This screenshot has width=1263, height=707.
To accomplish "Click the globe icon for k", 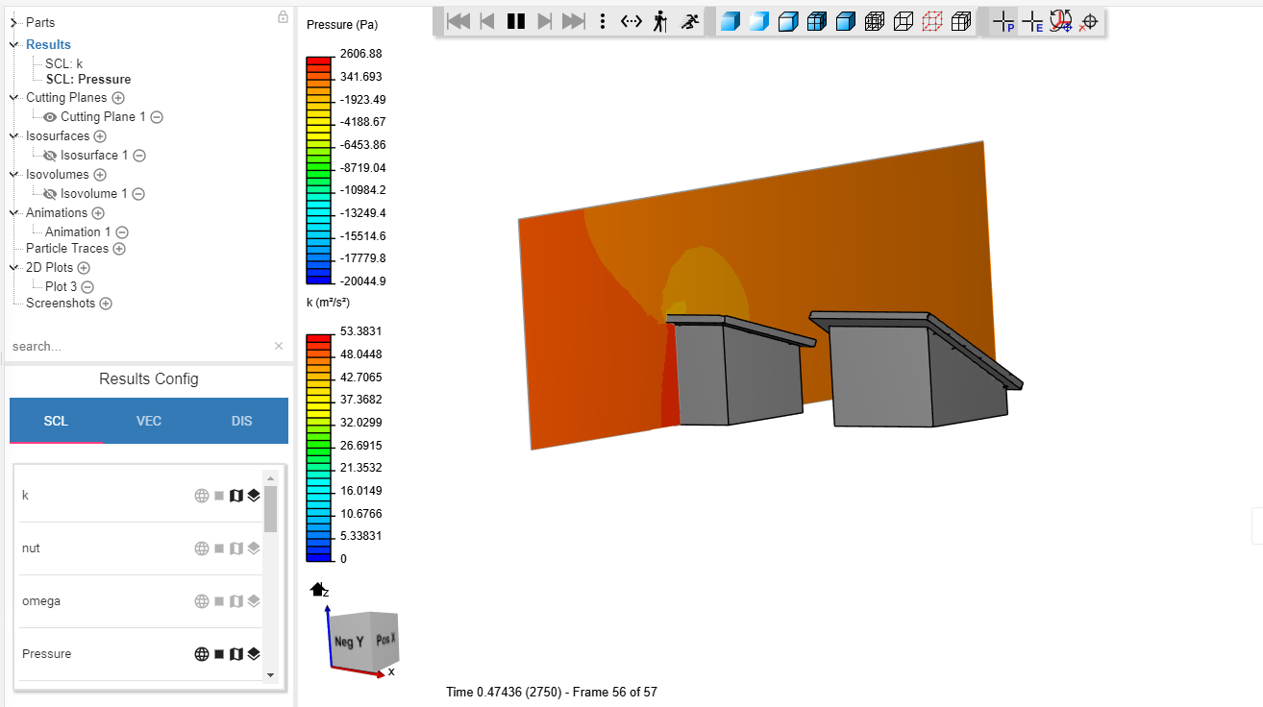I will 202,496.
